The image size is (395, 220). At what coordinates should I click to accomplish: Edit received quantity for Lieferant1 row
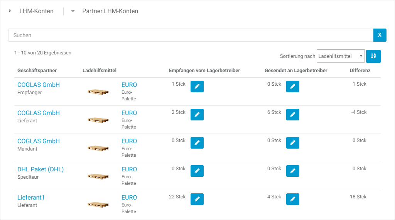point(197,199)
